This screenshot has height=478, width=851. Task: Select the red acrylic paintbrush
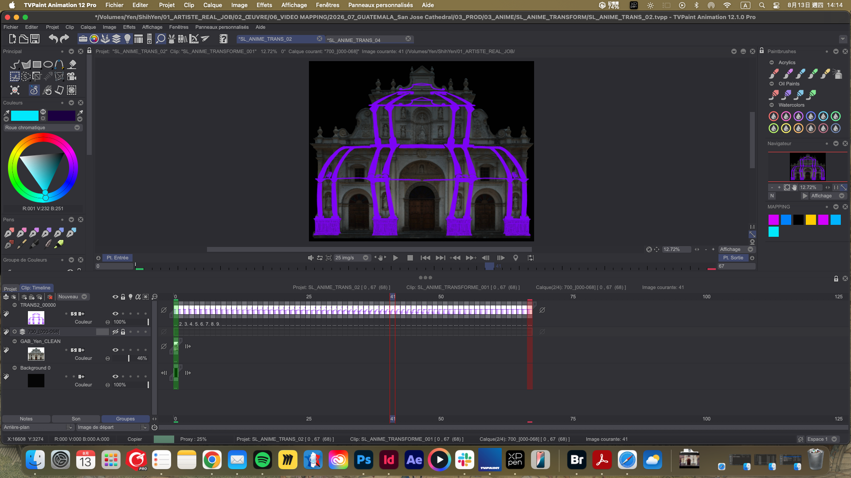pyautogui.click(x=774, y=73)
